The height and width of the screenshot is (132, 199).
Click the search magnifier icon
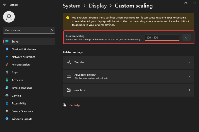pos(51,30)
